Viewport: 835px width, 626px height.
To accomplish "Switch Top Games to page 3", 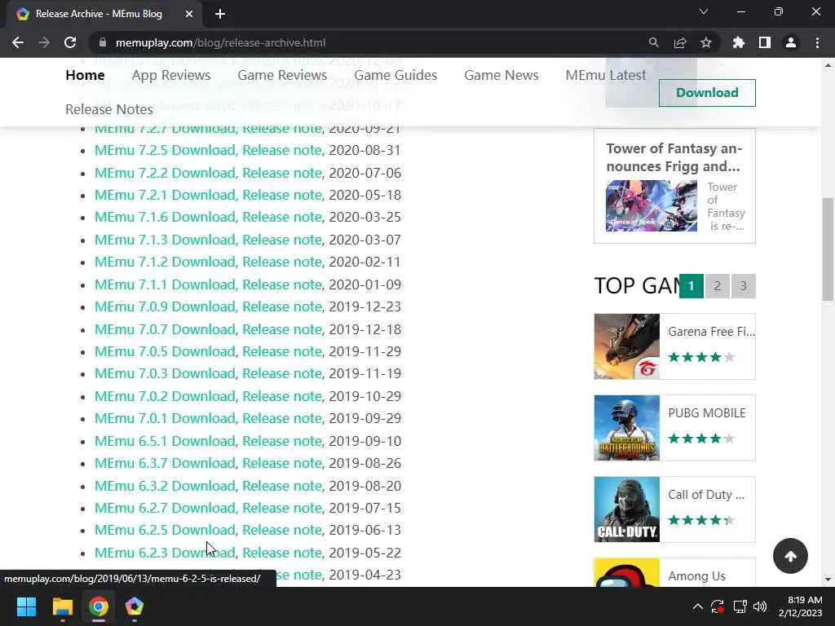I will pyautogui.click(x=744, y=286).
